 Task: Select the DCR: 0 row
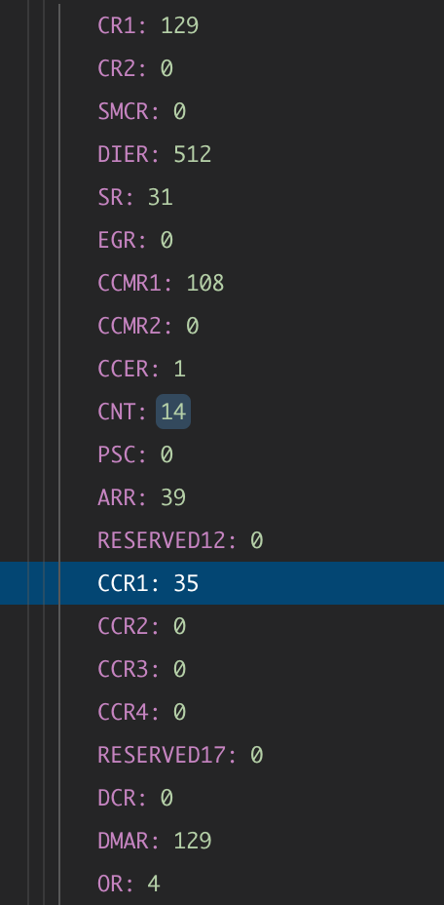coord(222,798)
